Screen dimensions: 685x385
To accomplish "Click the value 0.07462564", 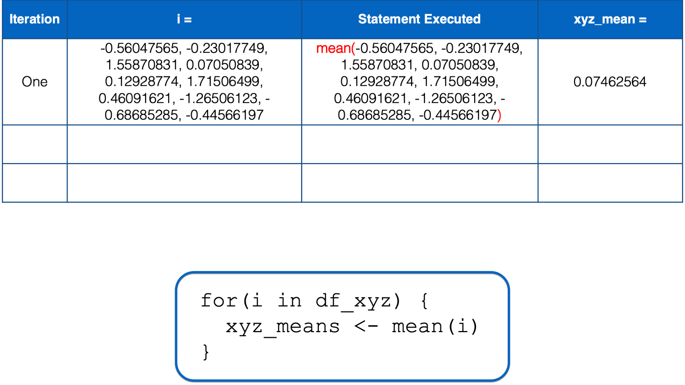I will point(610,82).
